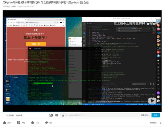Click the video progress bar

[82, 112]
